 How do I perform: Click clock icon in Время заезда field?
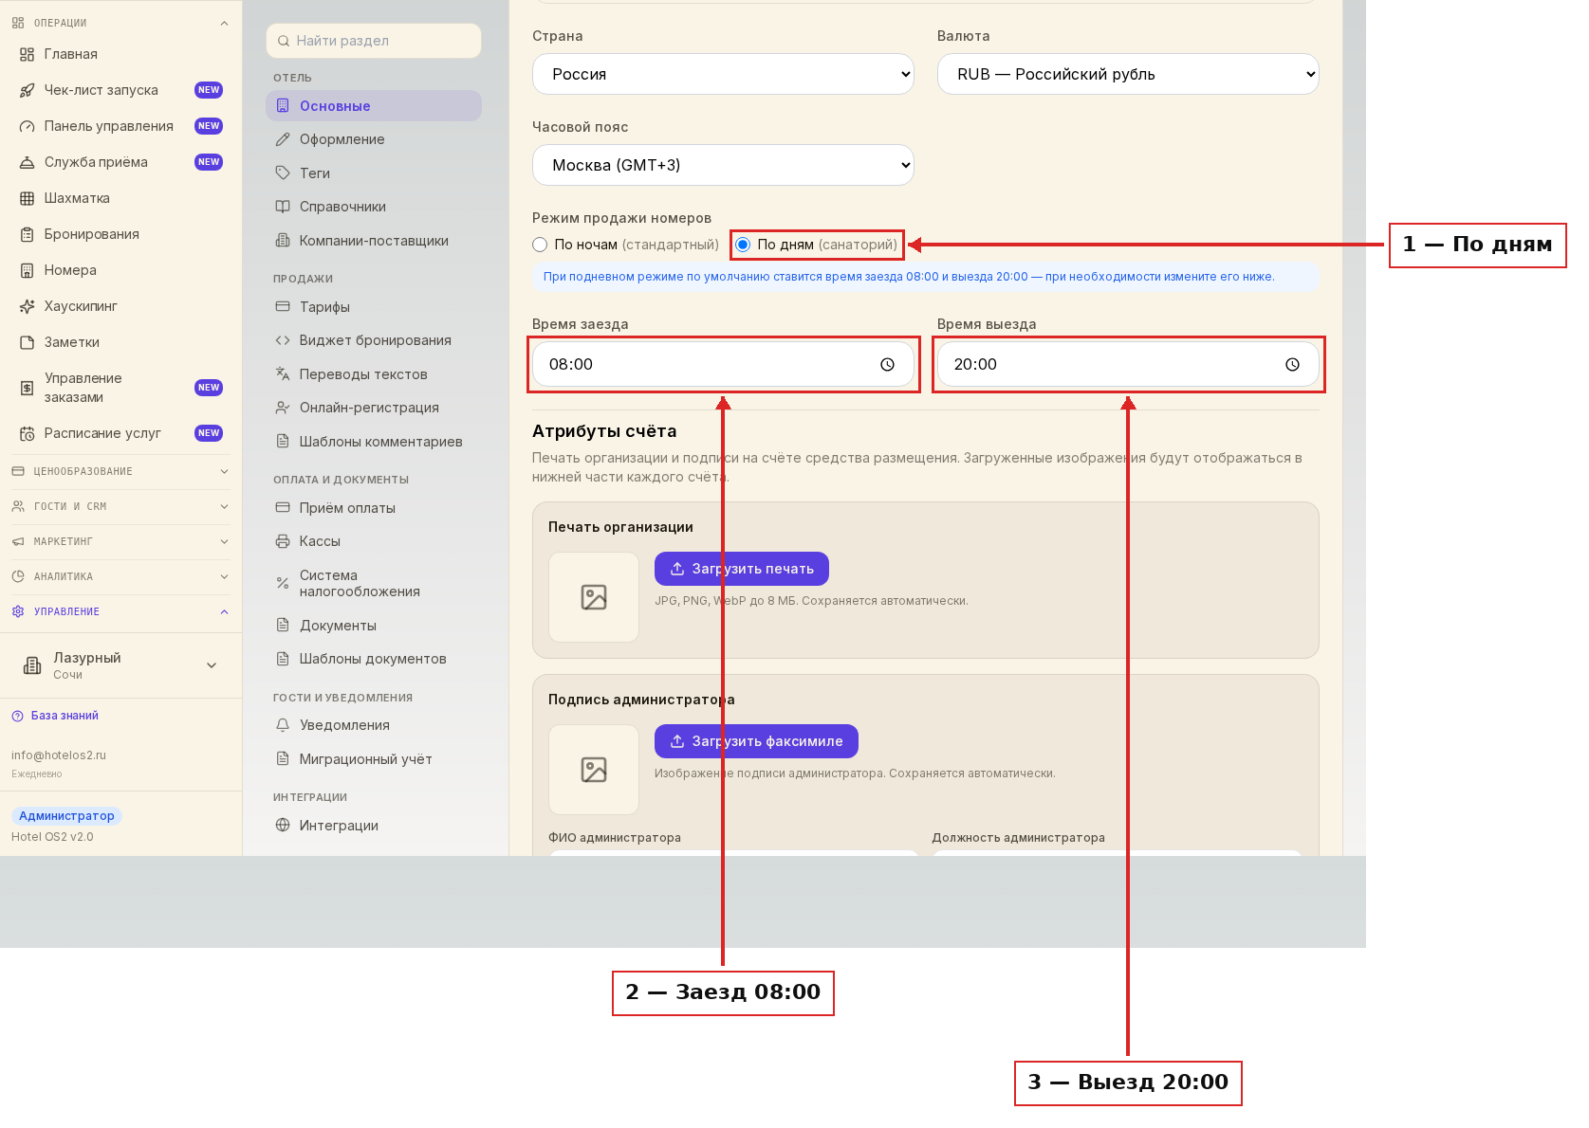pos(887,364)
